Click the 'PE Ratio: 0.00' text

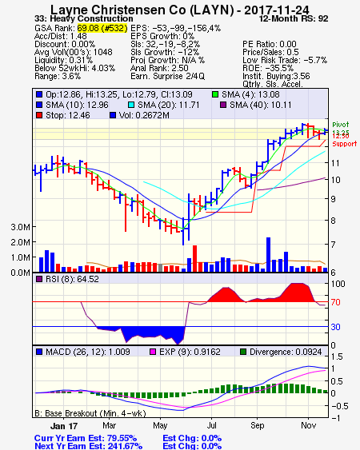[x=270, y=44]
